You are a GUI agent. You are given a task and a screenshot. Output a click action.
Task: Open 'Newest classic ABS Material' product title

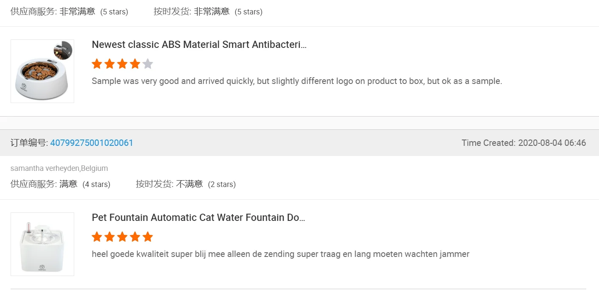pos(199,45)
